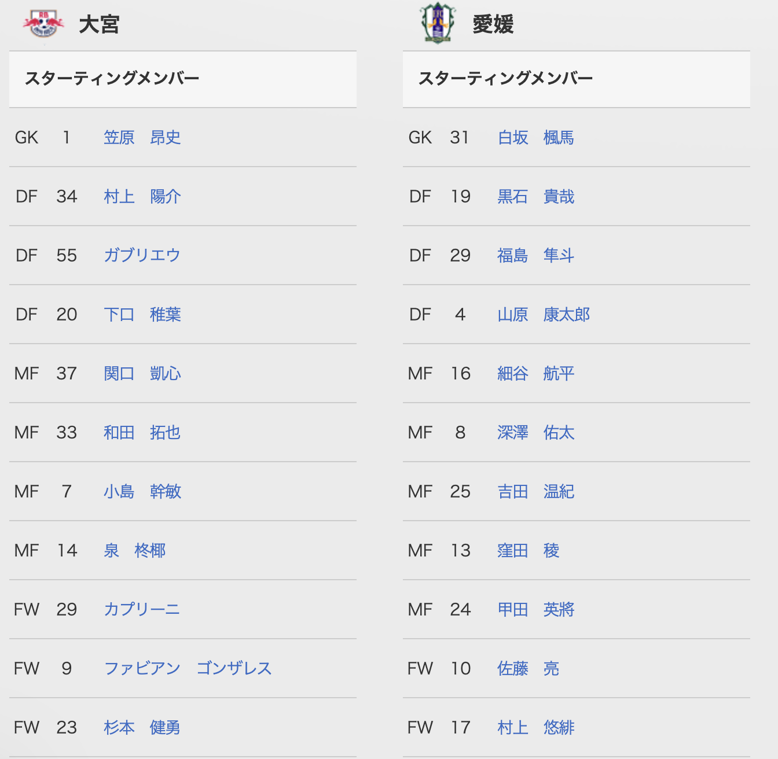Open 小島 幹敏 player link
The height and width of the screenshot is (759, 778).
point(142,491)
